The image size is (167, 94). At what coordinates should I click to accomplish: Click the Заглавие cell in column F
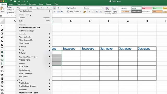click(109, 49)
